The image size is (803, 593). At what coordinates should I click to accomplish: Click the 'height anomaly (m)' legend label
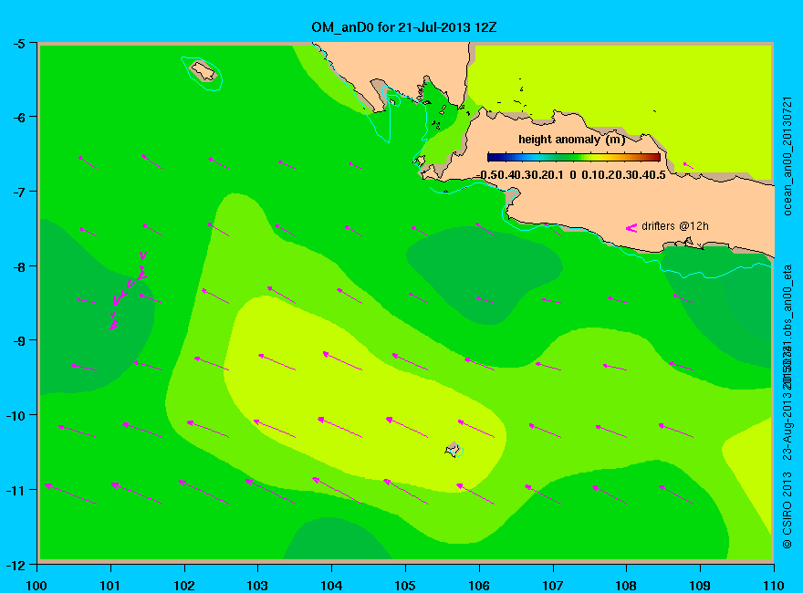tap(571, 140)
